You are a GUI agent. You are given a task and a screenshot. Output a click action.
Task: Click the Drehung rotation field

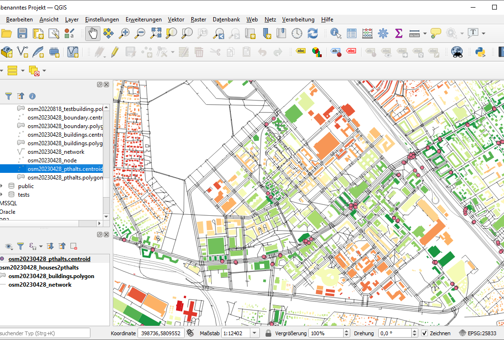[395, 333]
